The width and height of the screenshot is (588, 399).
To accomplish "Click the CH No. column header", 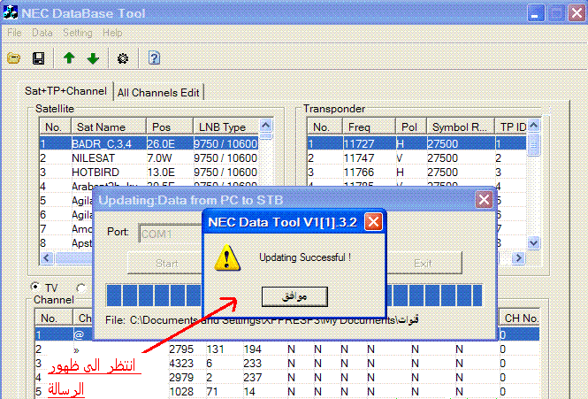I will (519, 318).
